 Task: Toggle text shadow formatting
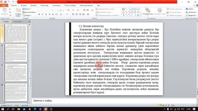coord(49,14)
